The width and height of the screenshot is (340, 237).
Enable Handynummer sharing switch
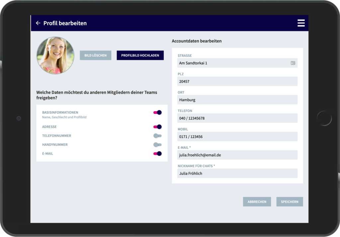157,145
